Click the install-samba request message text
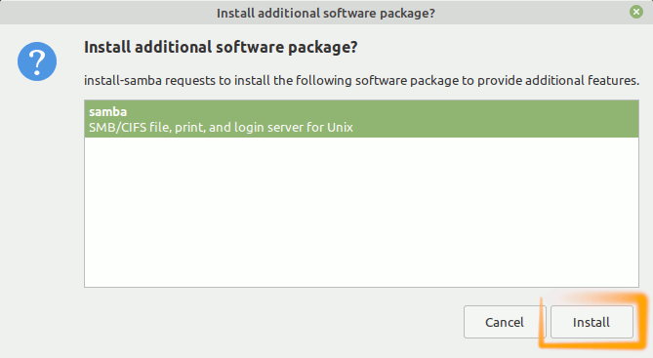This screenshot has height=358, width=653. 361,80
